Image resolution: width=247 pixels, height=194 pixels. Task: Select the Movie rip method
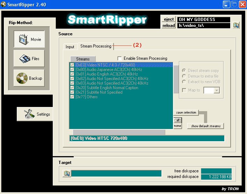[x=29, y=39]
